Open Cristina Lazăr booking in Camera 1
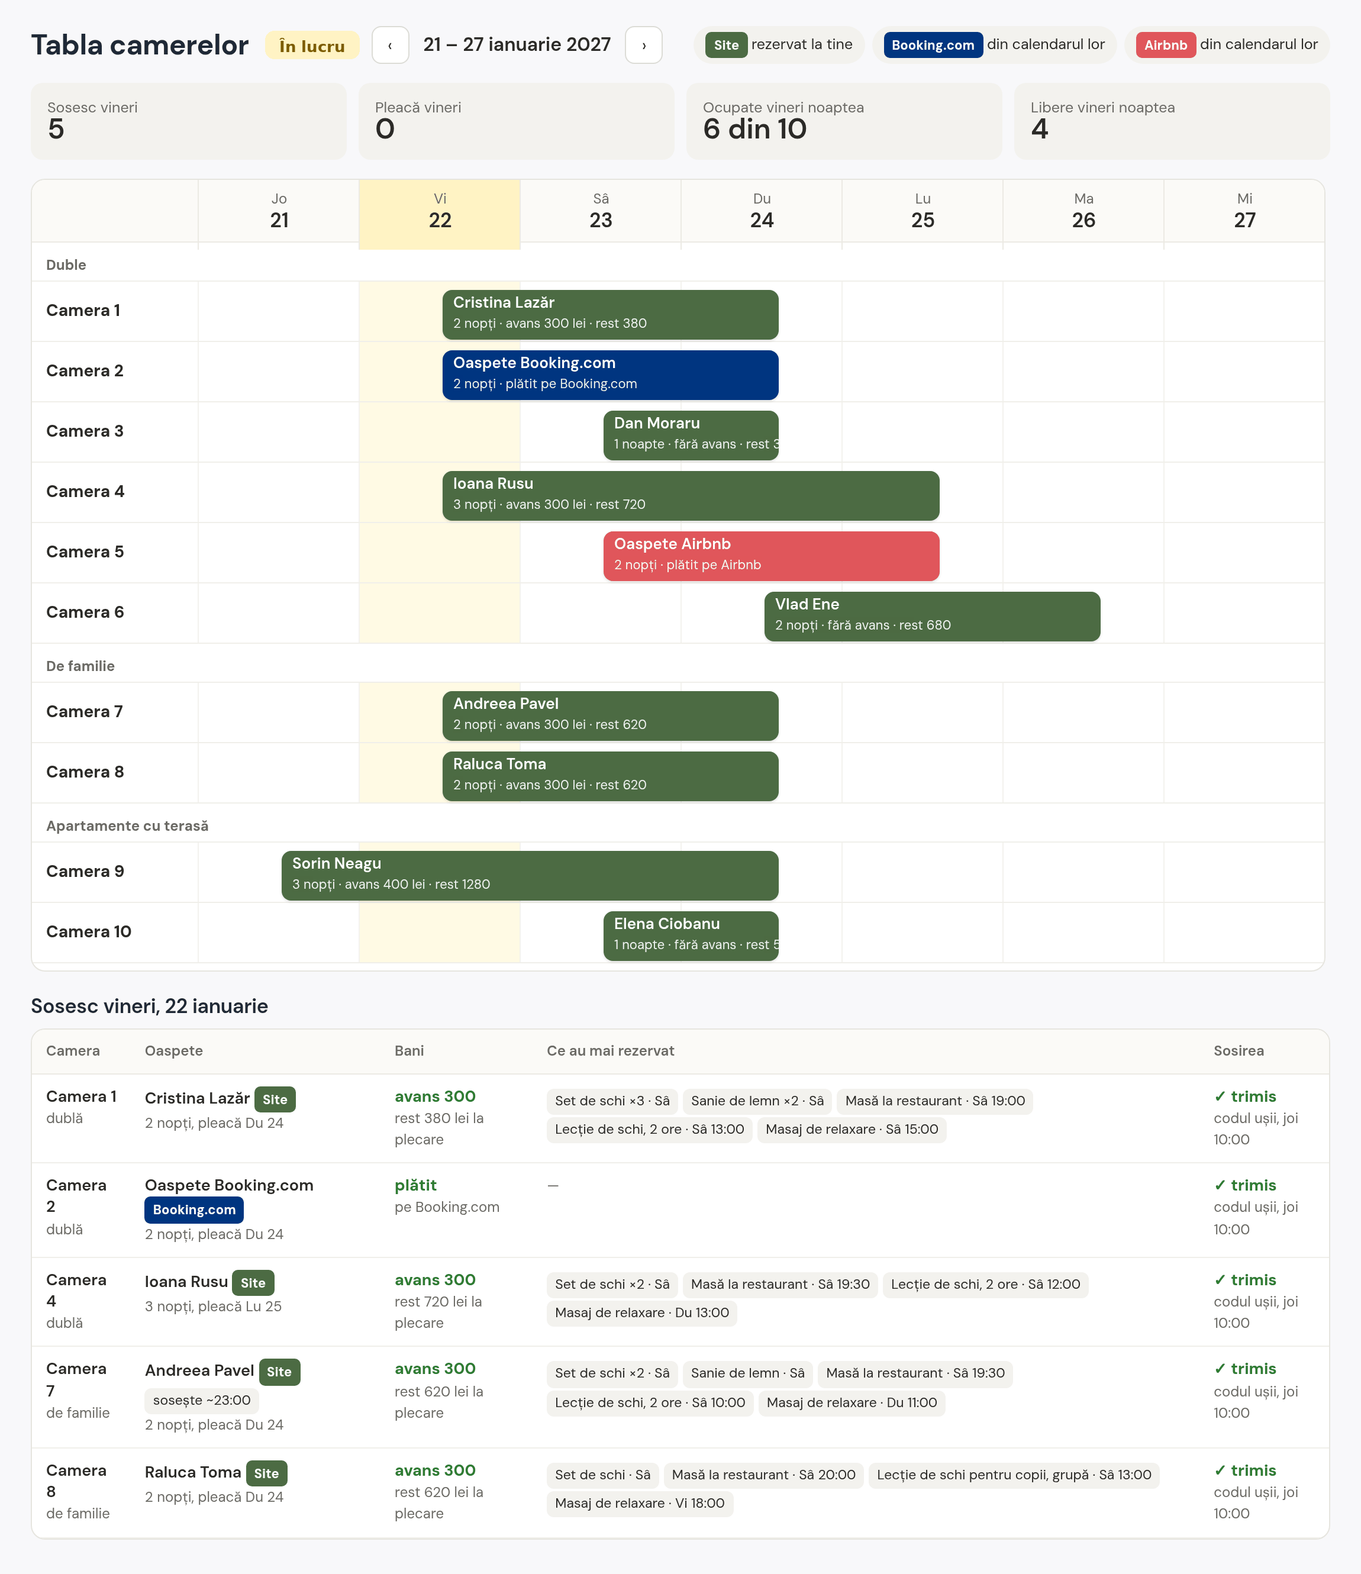This screenshot has height=1574, width=1361. [x=611, y=314]
